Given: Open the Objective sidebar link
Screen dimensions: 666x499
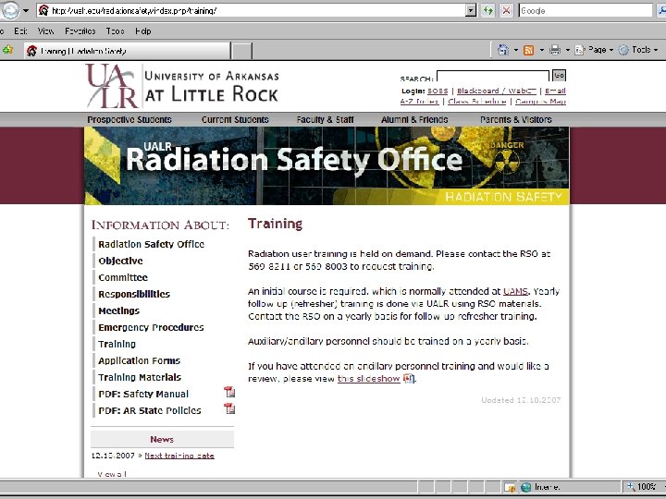Looking at the screenshot, I should tap(120, 261).
